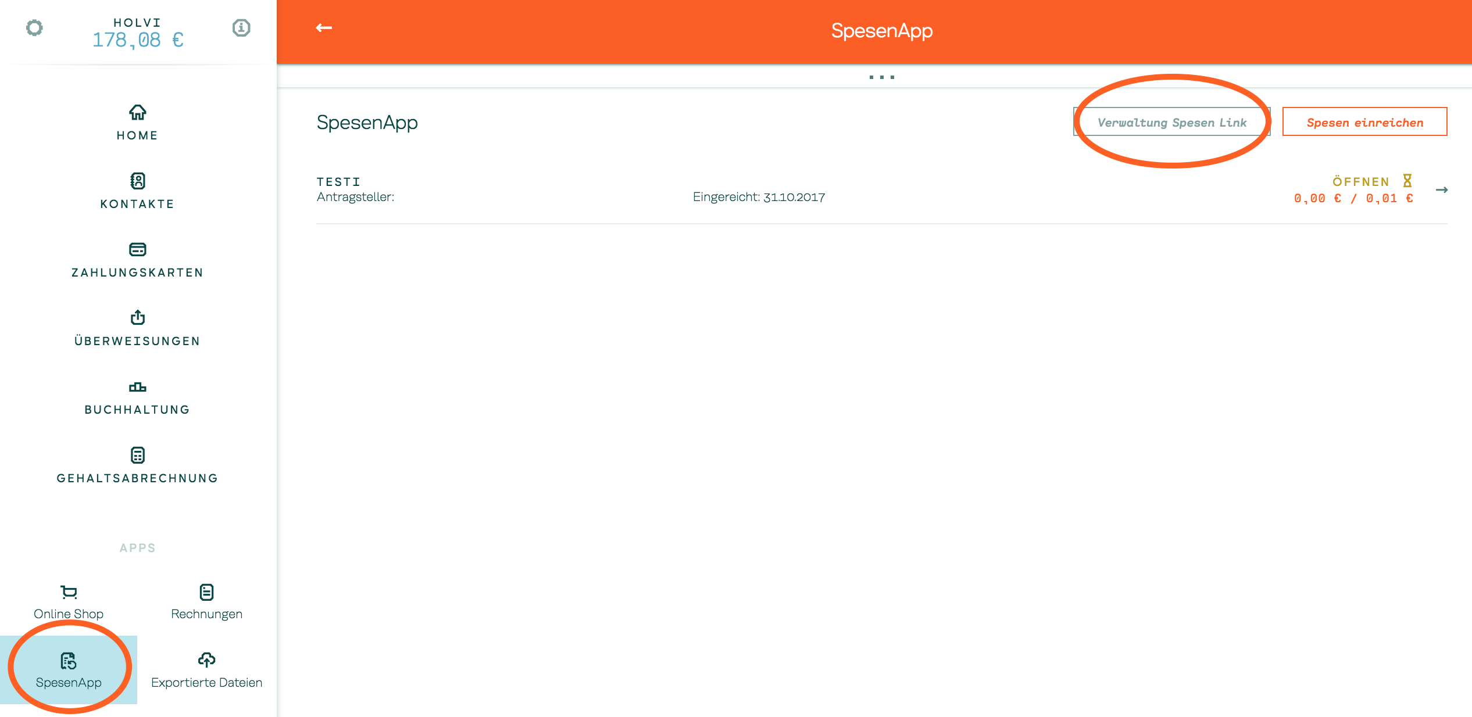
Task: Click the ÖFFNEN status label
Action: (x=1361, y=182)
